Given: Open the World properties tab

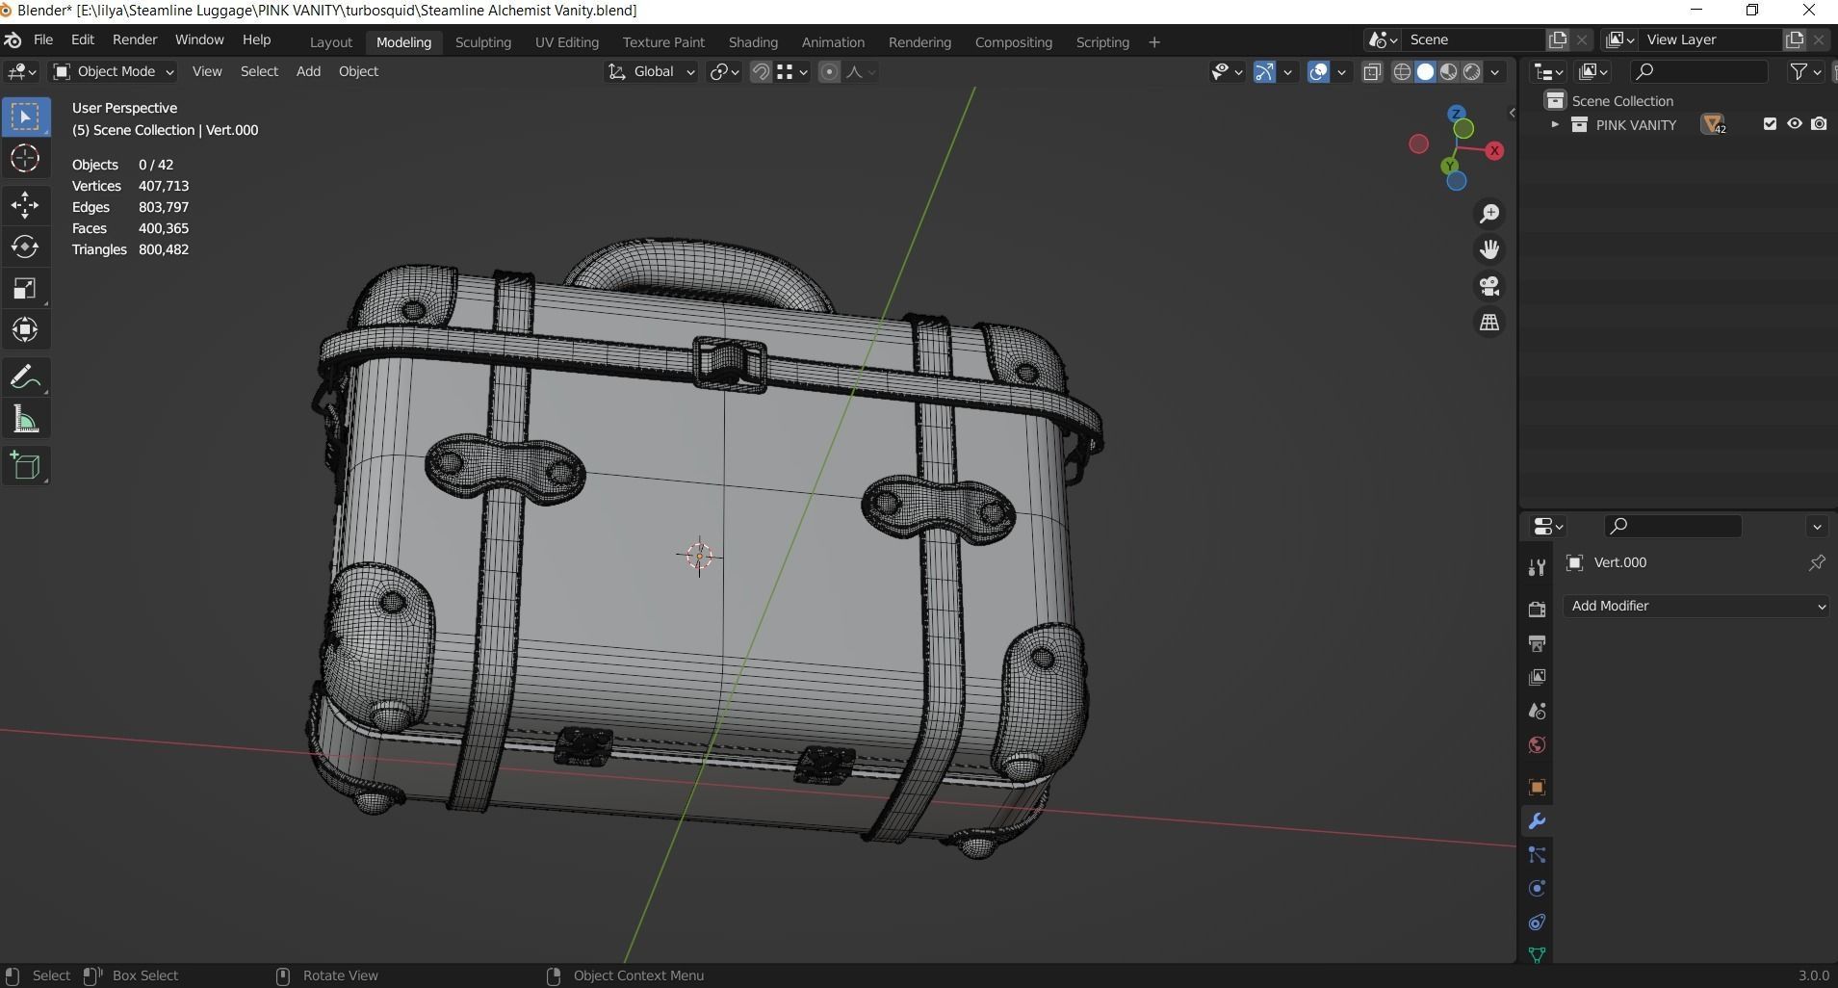Looking at the screenshot, I should click(1537, 744).
